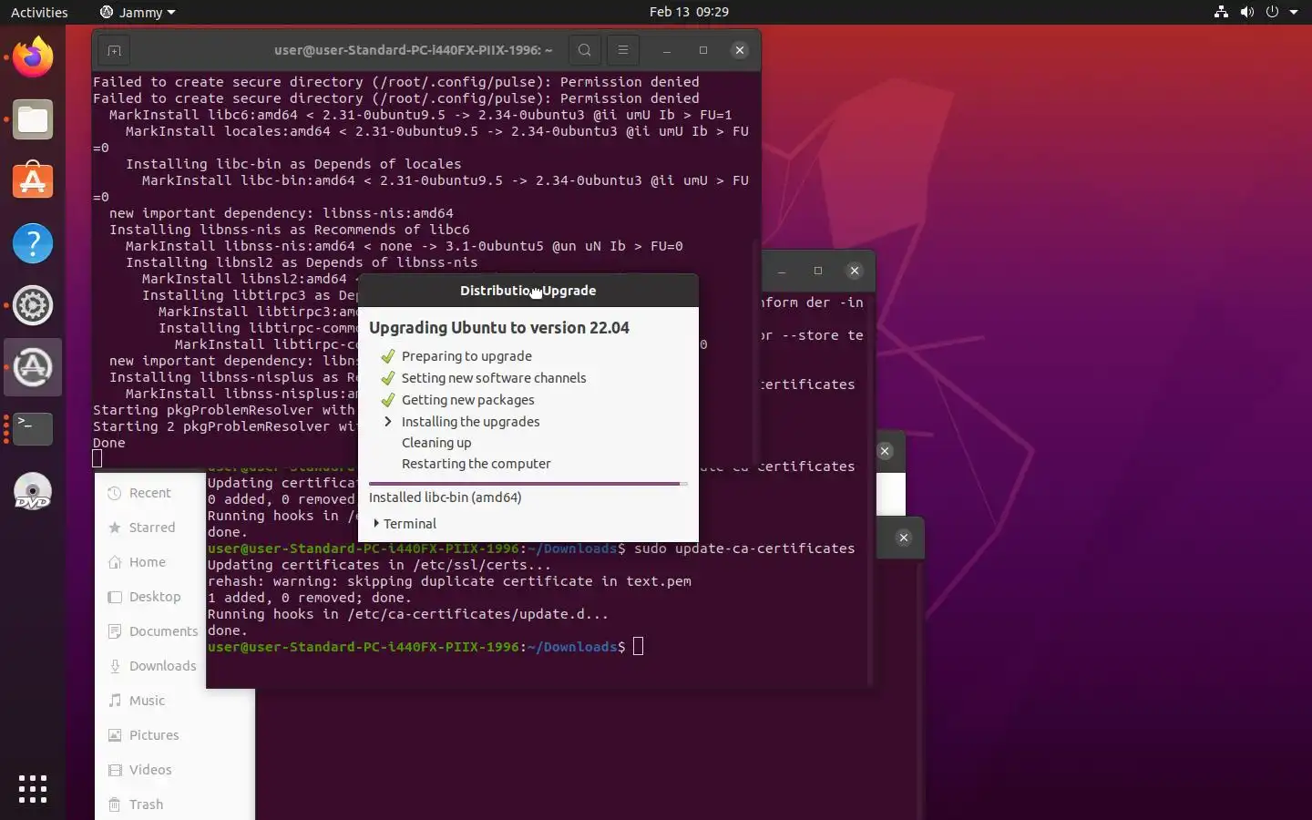Open the Jammy application menu
This screenshot has height=820, width=1312.
[x=137, y=12]
